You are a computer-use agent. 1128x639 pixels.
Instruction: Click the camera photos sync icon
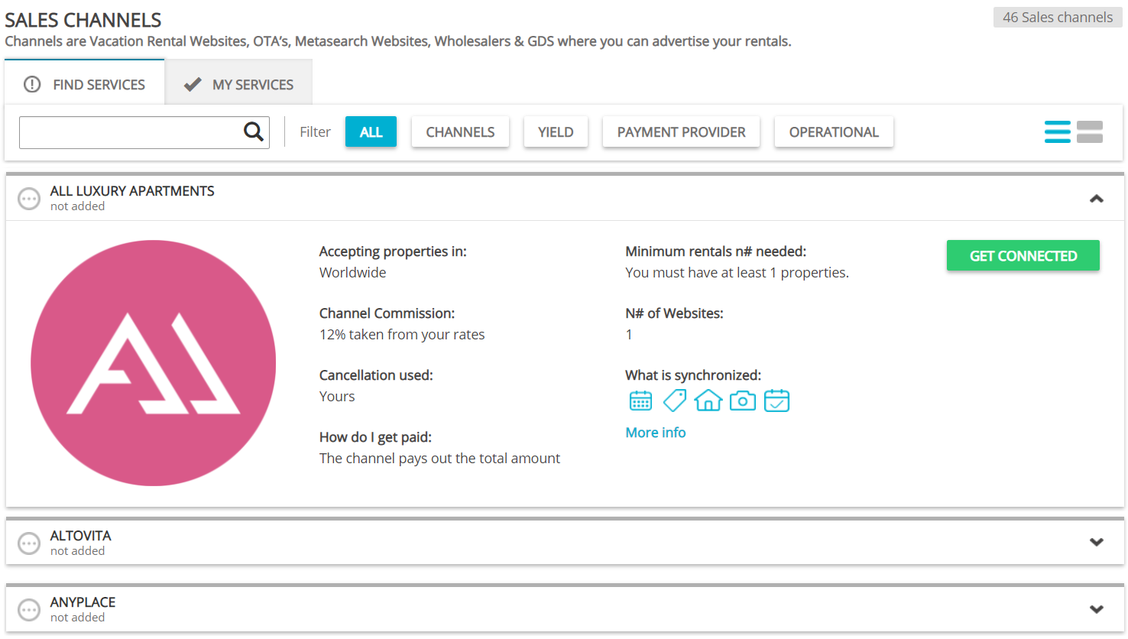(743, 401)
